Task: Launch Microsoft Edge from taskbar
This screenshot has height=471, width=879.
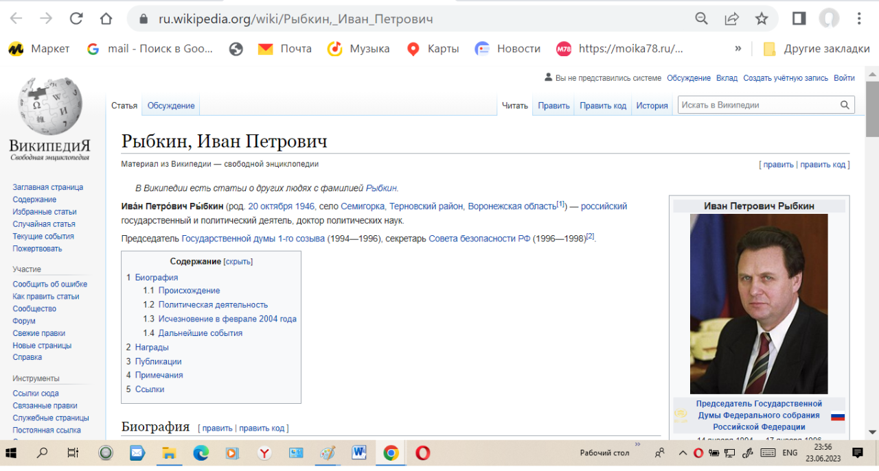Action: pyautogui.click(x=201, y=452)
